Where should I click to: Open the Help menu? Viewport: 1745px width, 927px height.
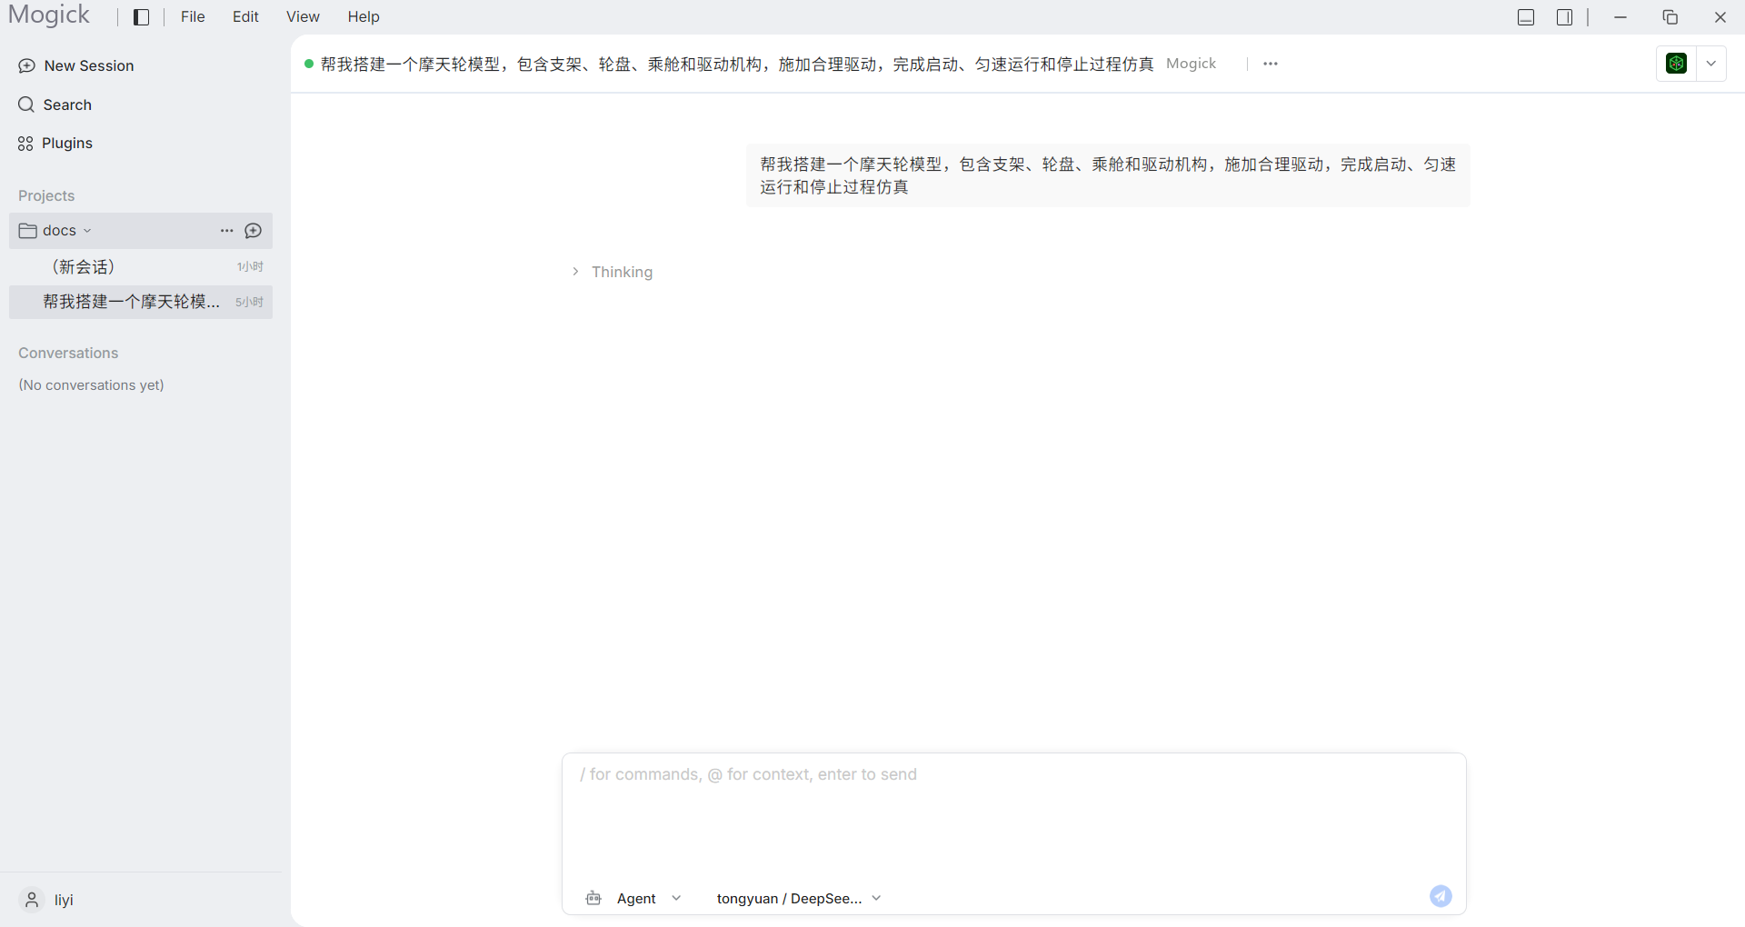364,17
